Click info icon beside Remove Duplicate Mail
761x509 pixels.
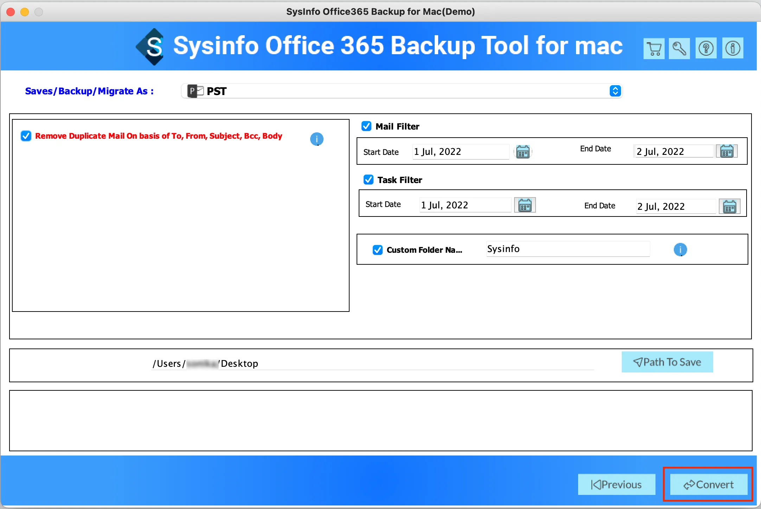pyautogui.click(x=316, y=139)
